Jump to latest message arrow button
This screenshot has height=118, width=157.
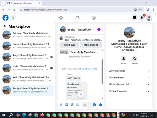(x=81, y=94)
